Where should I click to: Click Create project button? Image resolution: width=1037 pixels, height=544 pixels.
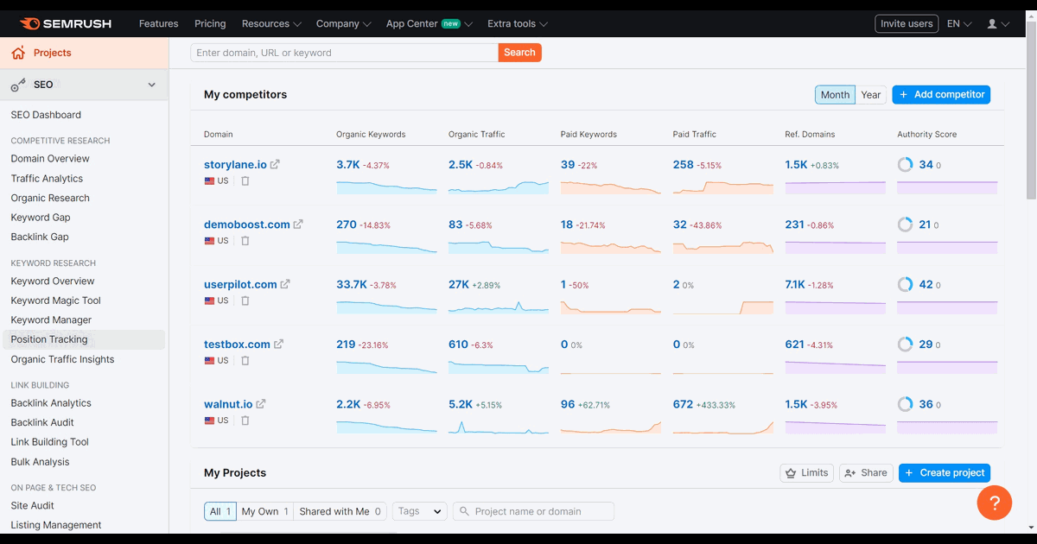coord(945,473)
